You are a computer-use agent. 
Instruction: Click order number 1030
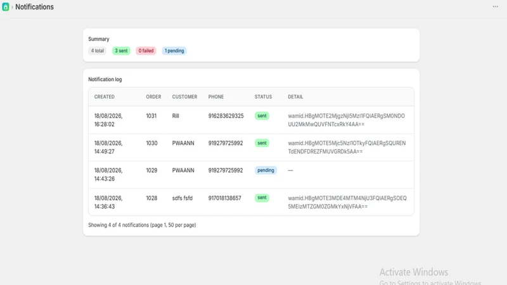151,143
